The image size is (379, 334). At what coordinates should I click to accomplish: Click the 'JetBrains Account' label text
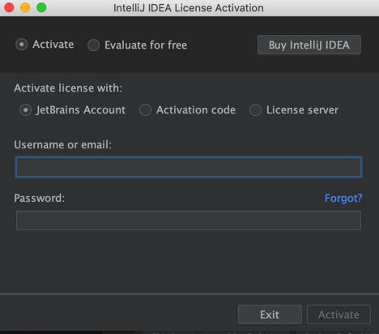point(81,110)
